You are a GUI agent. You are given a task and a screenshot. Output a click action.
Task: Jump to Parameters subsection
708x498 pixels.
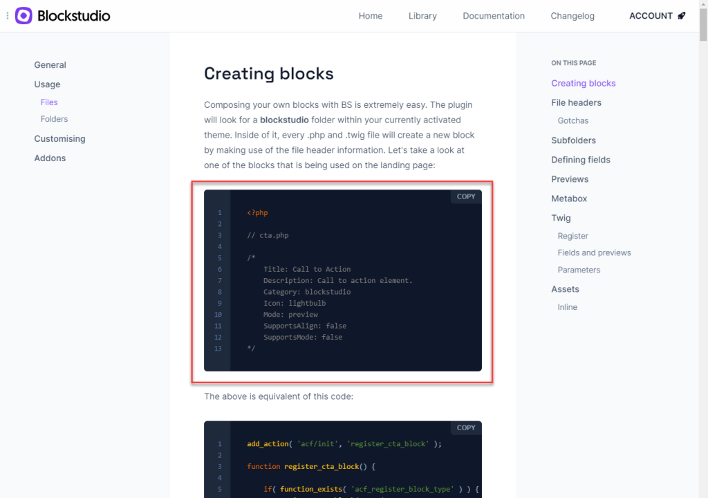(x=579, y=270)
